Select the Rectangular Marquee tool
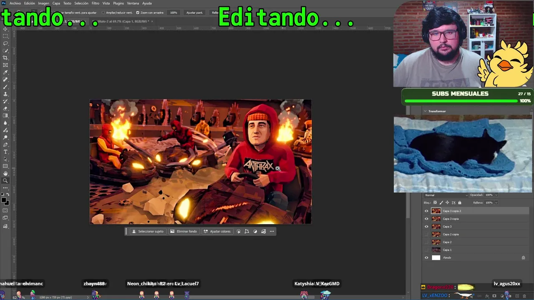The height and width of the screenshot is (300, 534). 5,36
